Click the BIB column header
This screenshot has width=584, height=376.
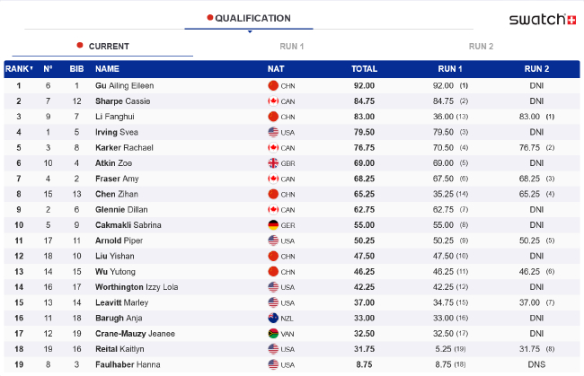pyautogui.click(x=76, y=68)
